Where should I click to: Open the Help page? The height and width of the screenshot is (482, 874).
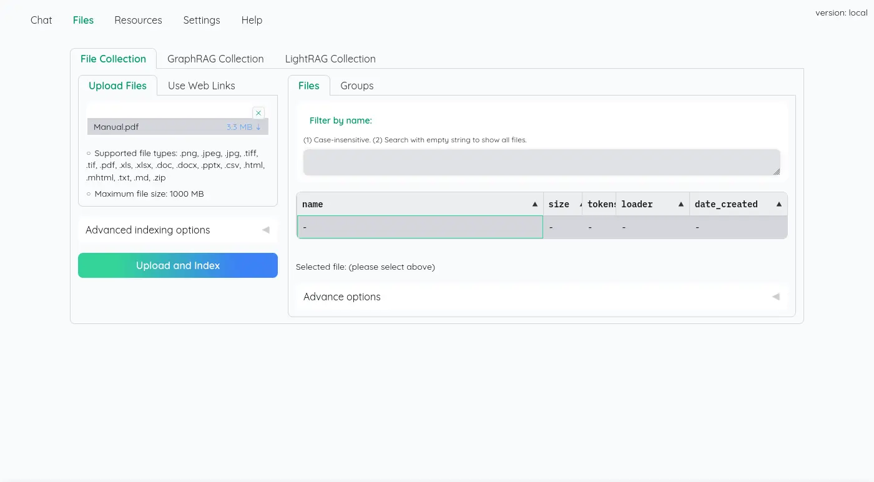tap(252, 20)
